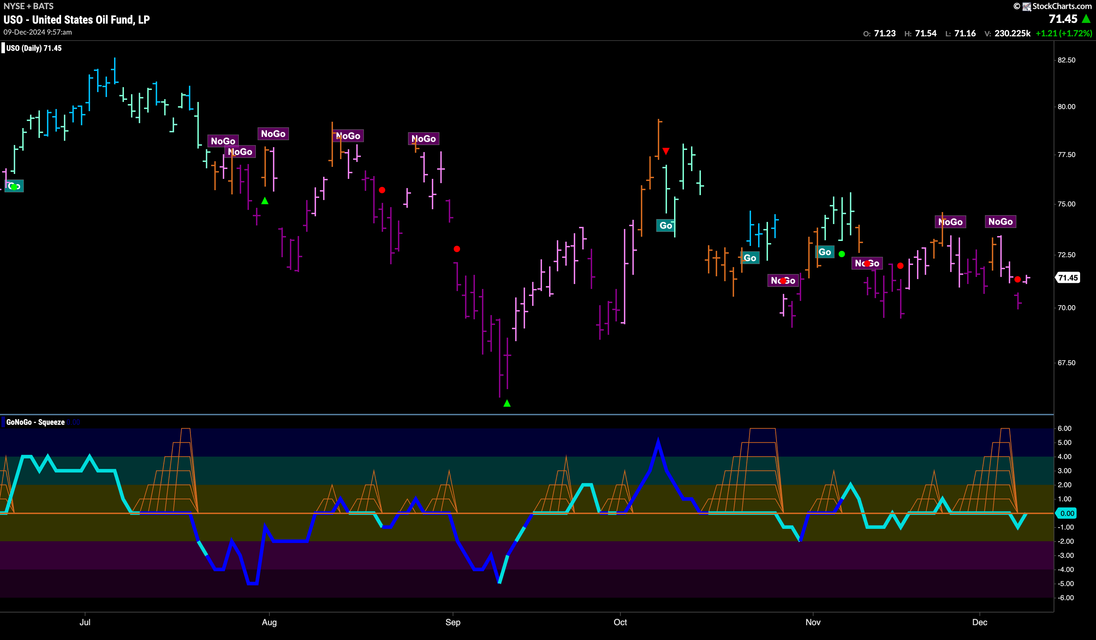Image resolution: width=1096 pixels, height=640 pixels.
Task: Click the 67.50 price axis label
Action: (x=1066, y=363)
